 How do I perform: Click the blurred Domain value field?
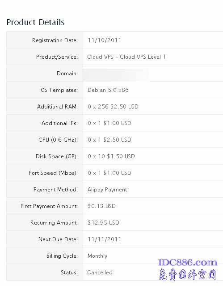(116, 74)
